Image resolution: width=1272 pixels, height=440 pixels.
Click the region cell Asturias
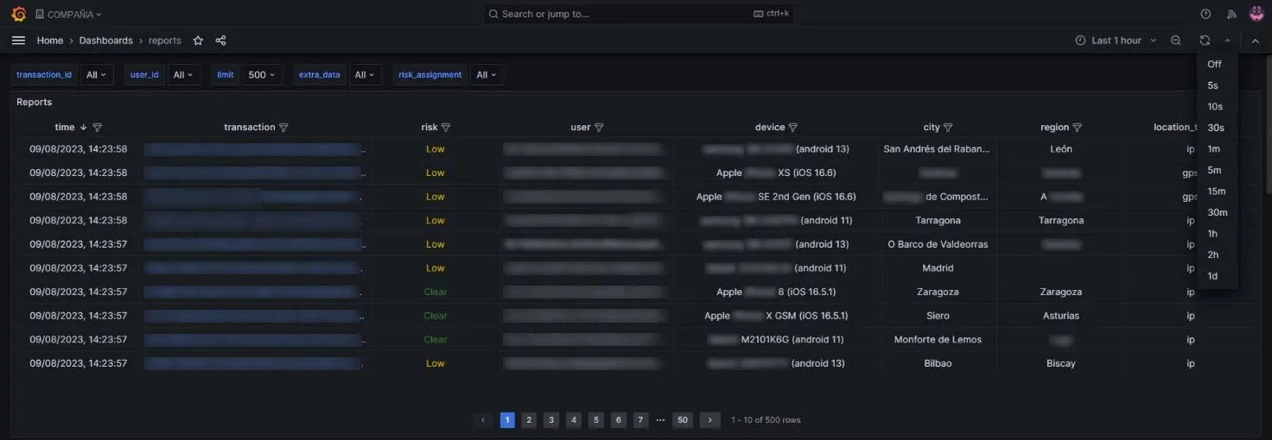click(x=1061, y=316)
